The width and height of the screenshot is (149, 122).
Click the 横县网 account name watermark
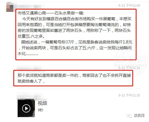[139, 116]
